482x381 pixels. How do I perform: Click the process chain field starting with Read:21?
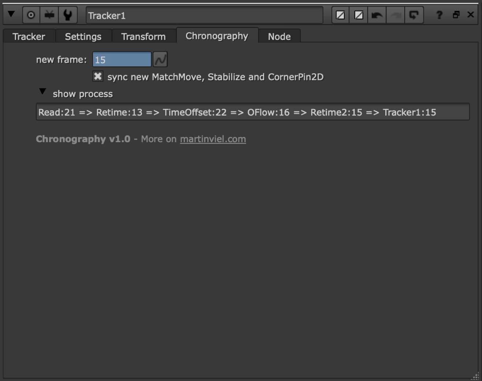pyautogui.click(x=253, y=112)
